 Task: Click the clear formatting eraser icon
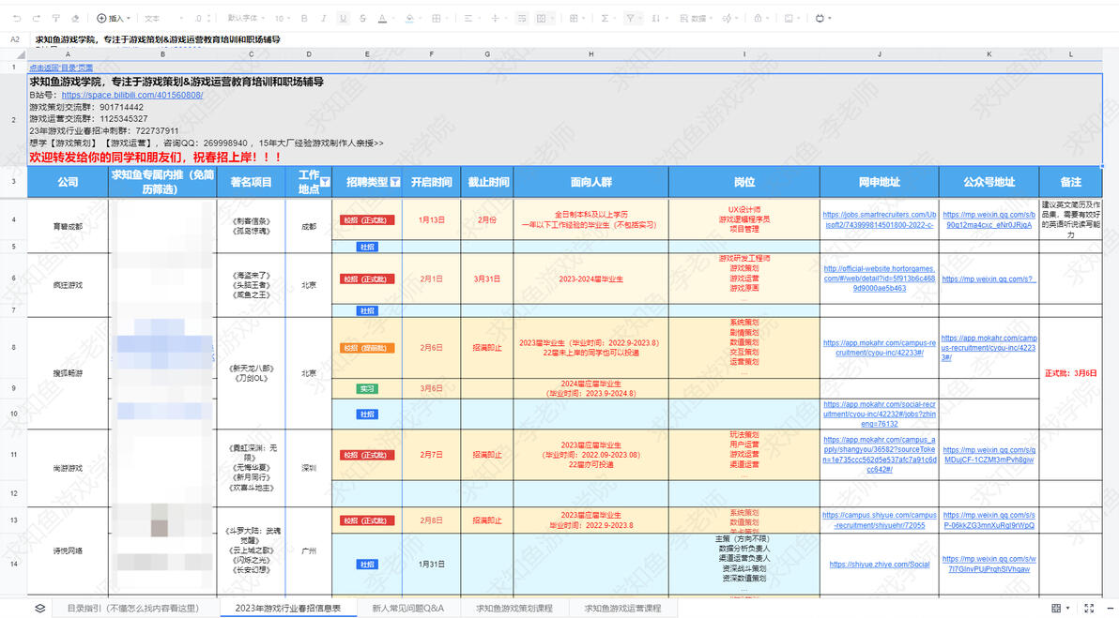[x=75, y=19]
